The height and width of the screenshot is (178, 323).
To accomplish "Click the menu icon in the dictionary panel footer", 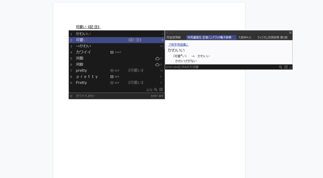I will (286, 67).
